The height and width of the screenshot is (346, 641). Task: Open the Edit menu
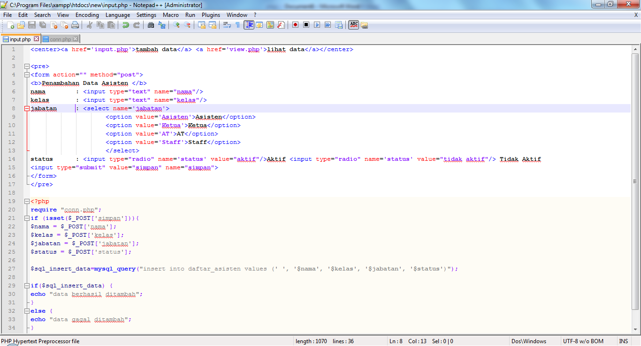pyautogui.click(x=23, y=15)
